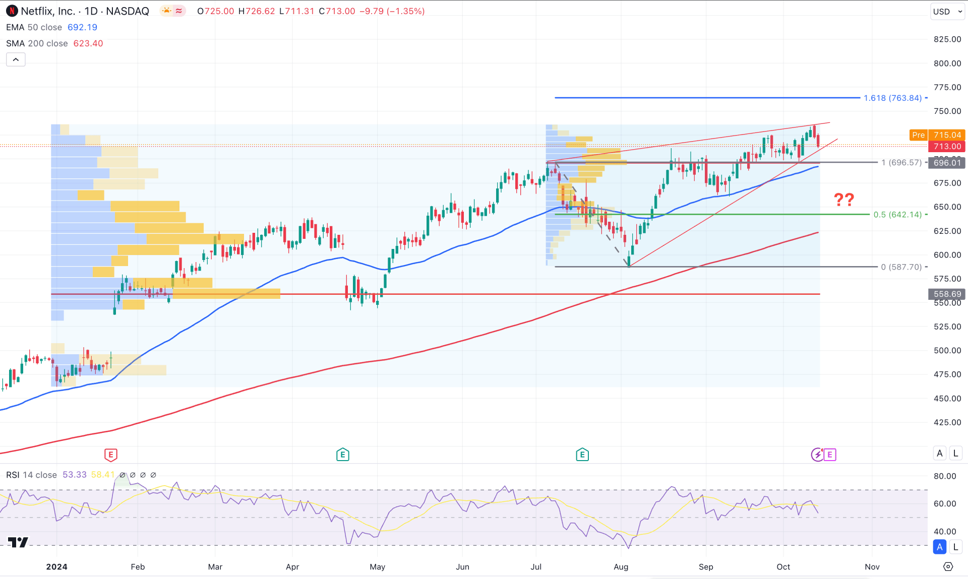Click the 500.00 price scale value

click(x=947, y=351)
